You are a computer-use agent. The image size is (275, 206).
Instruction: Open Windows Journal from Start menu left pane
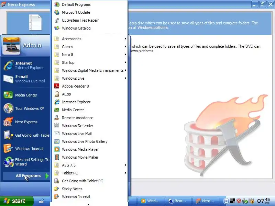26,149
